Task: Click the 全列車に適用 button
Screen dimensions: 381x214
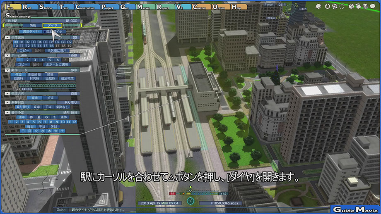Action: click(57, 50)
